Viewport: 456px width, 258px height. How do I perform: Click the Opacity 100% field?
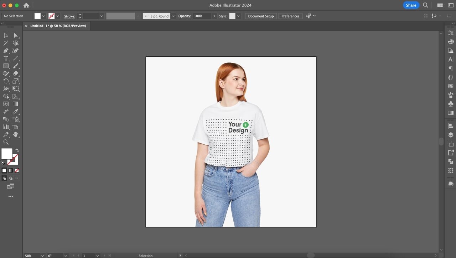click(202, 16)
